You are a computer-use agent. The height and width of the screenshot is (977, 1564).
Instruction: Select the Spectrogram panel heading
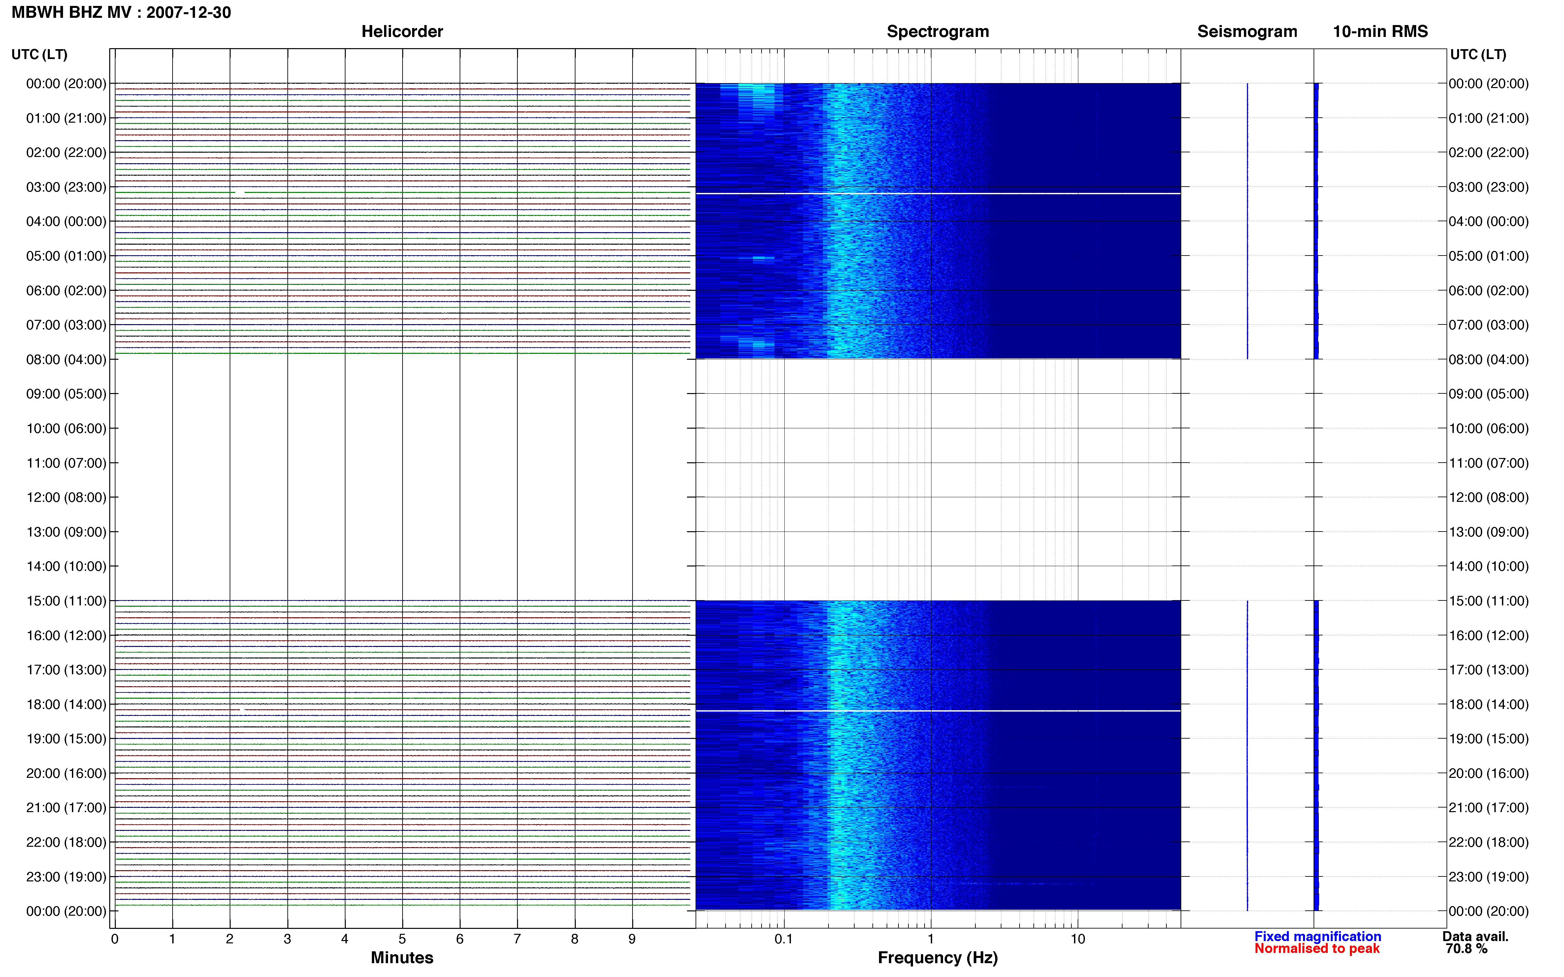click(x=937, y=32)
